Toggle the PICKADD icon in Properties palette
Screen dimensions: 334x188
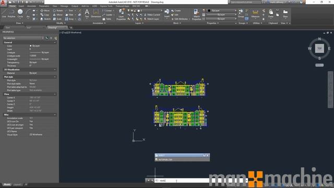[x=46, y=38]
